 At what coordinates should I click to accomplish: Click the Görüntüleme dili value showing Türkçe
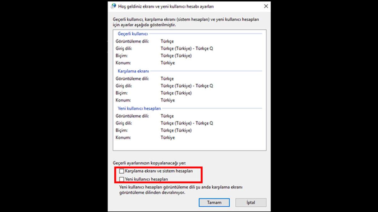[x=167, y=41]
